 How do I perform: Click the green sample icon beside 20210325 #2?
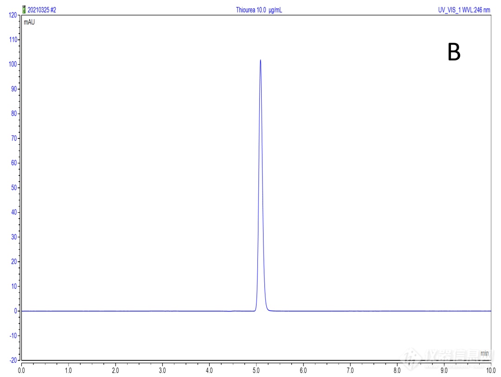coord(24,10)
